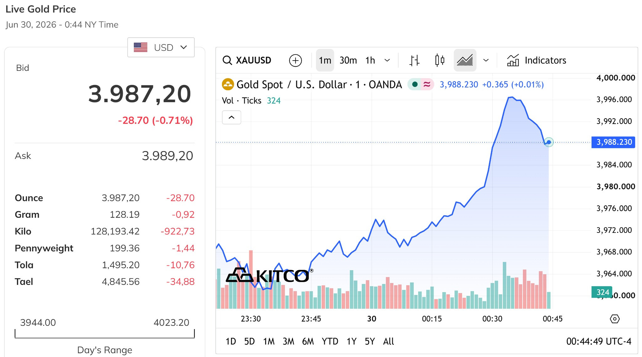Click the gold symbol logo icon

(x=228, y=84)
